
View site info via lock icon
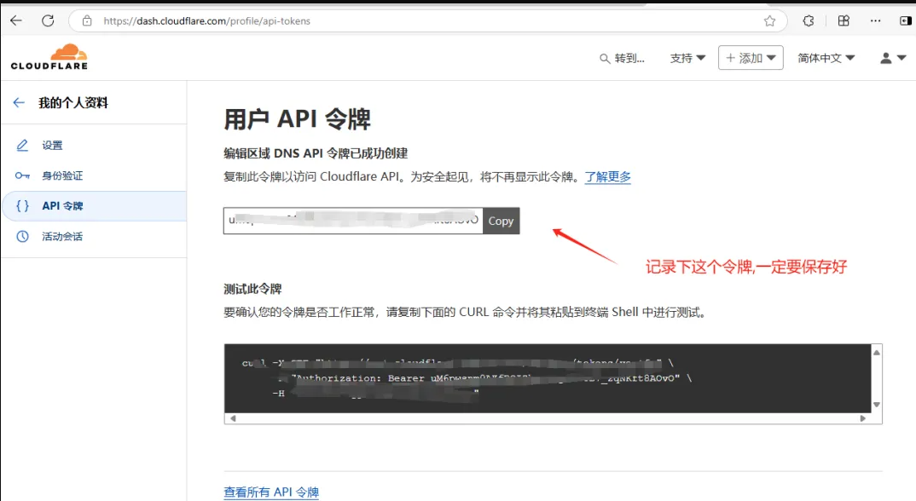click(87, 21)
